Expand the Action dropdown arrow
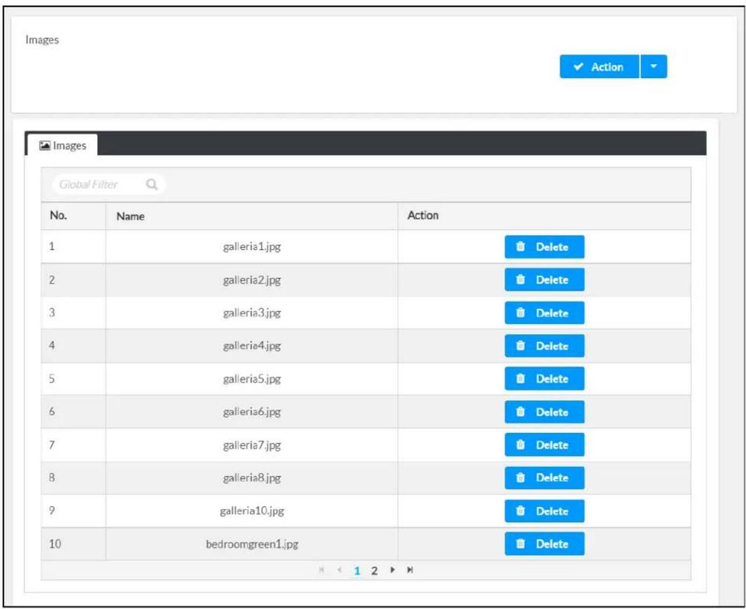The width and height of the screenshot is (746, 609). (653, 66)
